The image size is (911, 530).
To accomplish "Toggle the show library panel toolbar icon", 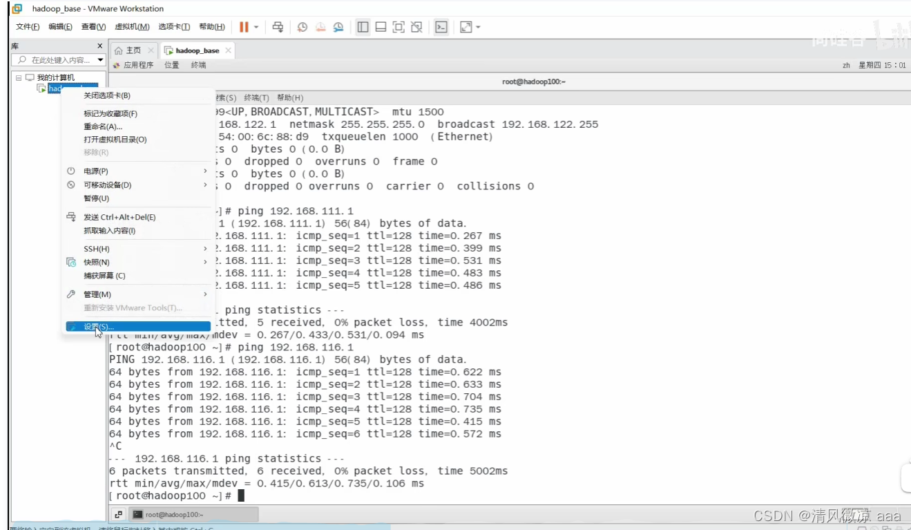I will 363,27.
